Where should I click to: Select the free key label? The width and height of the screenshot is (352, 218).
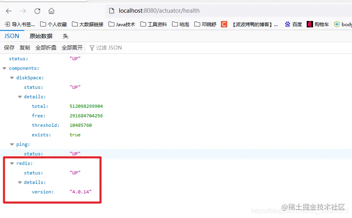coord(39,116)
